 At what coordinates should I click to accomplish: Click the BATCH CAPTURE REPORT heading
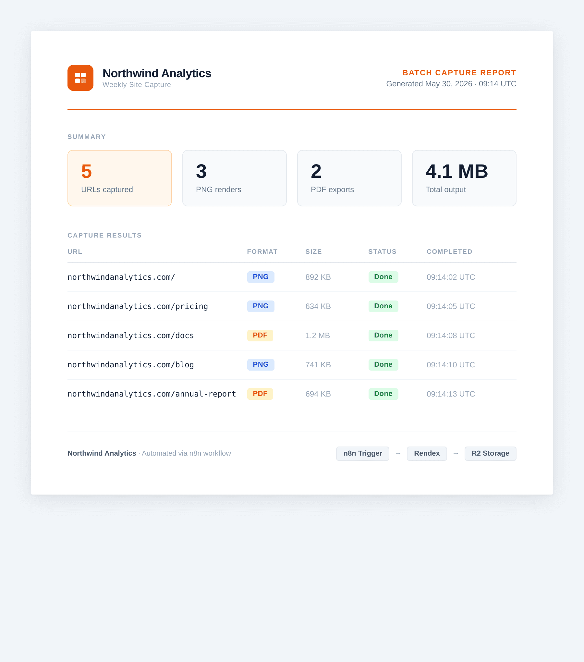tap(459, 73)
